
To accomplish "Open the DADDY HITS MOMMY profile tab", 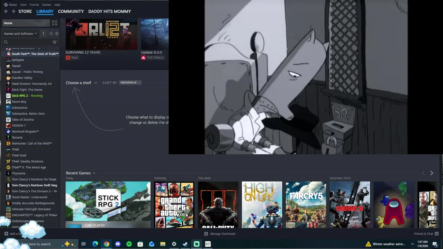I will point(109,11).
